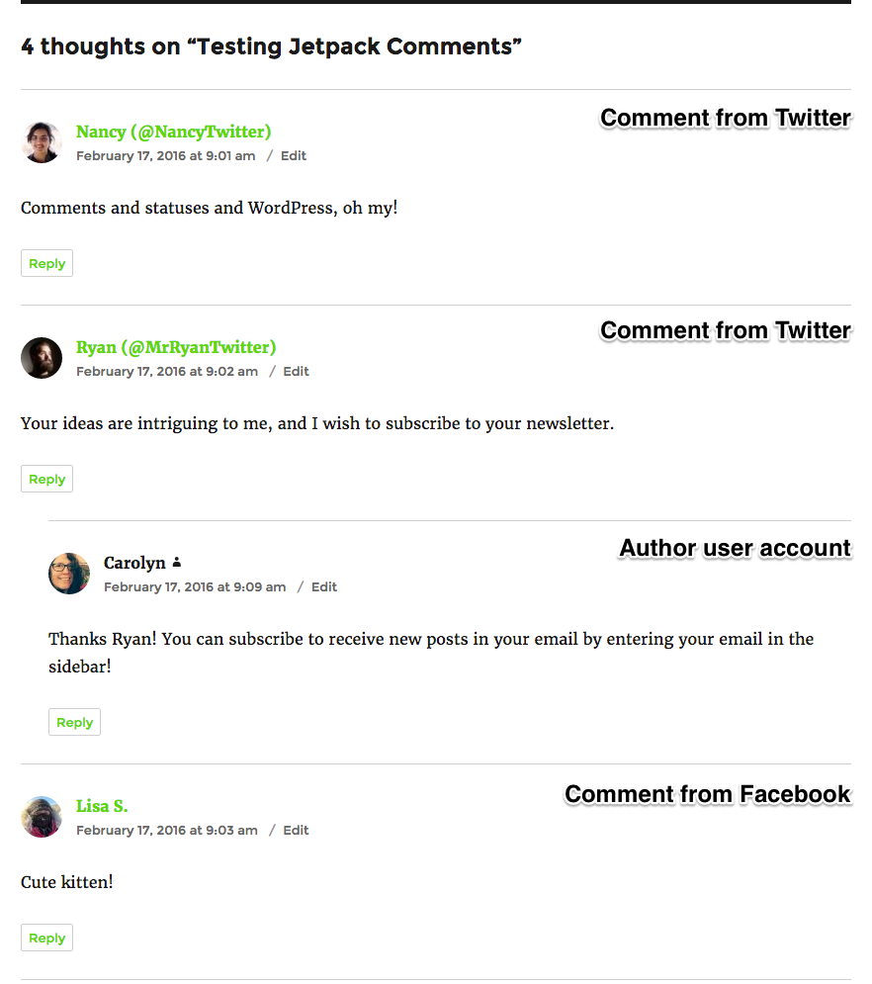Open the Lisa S. name link
Image resolution: width=872 pixels, height=984 pixels.
tap(102, 806)
